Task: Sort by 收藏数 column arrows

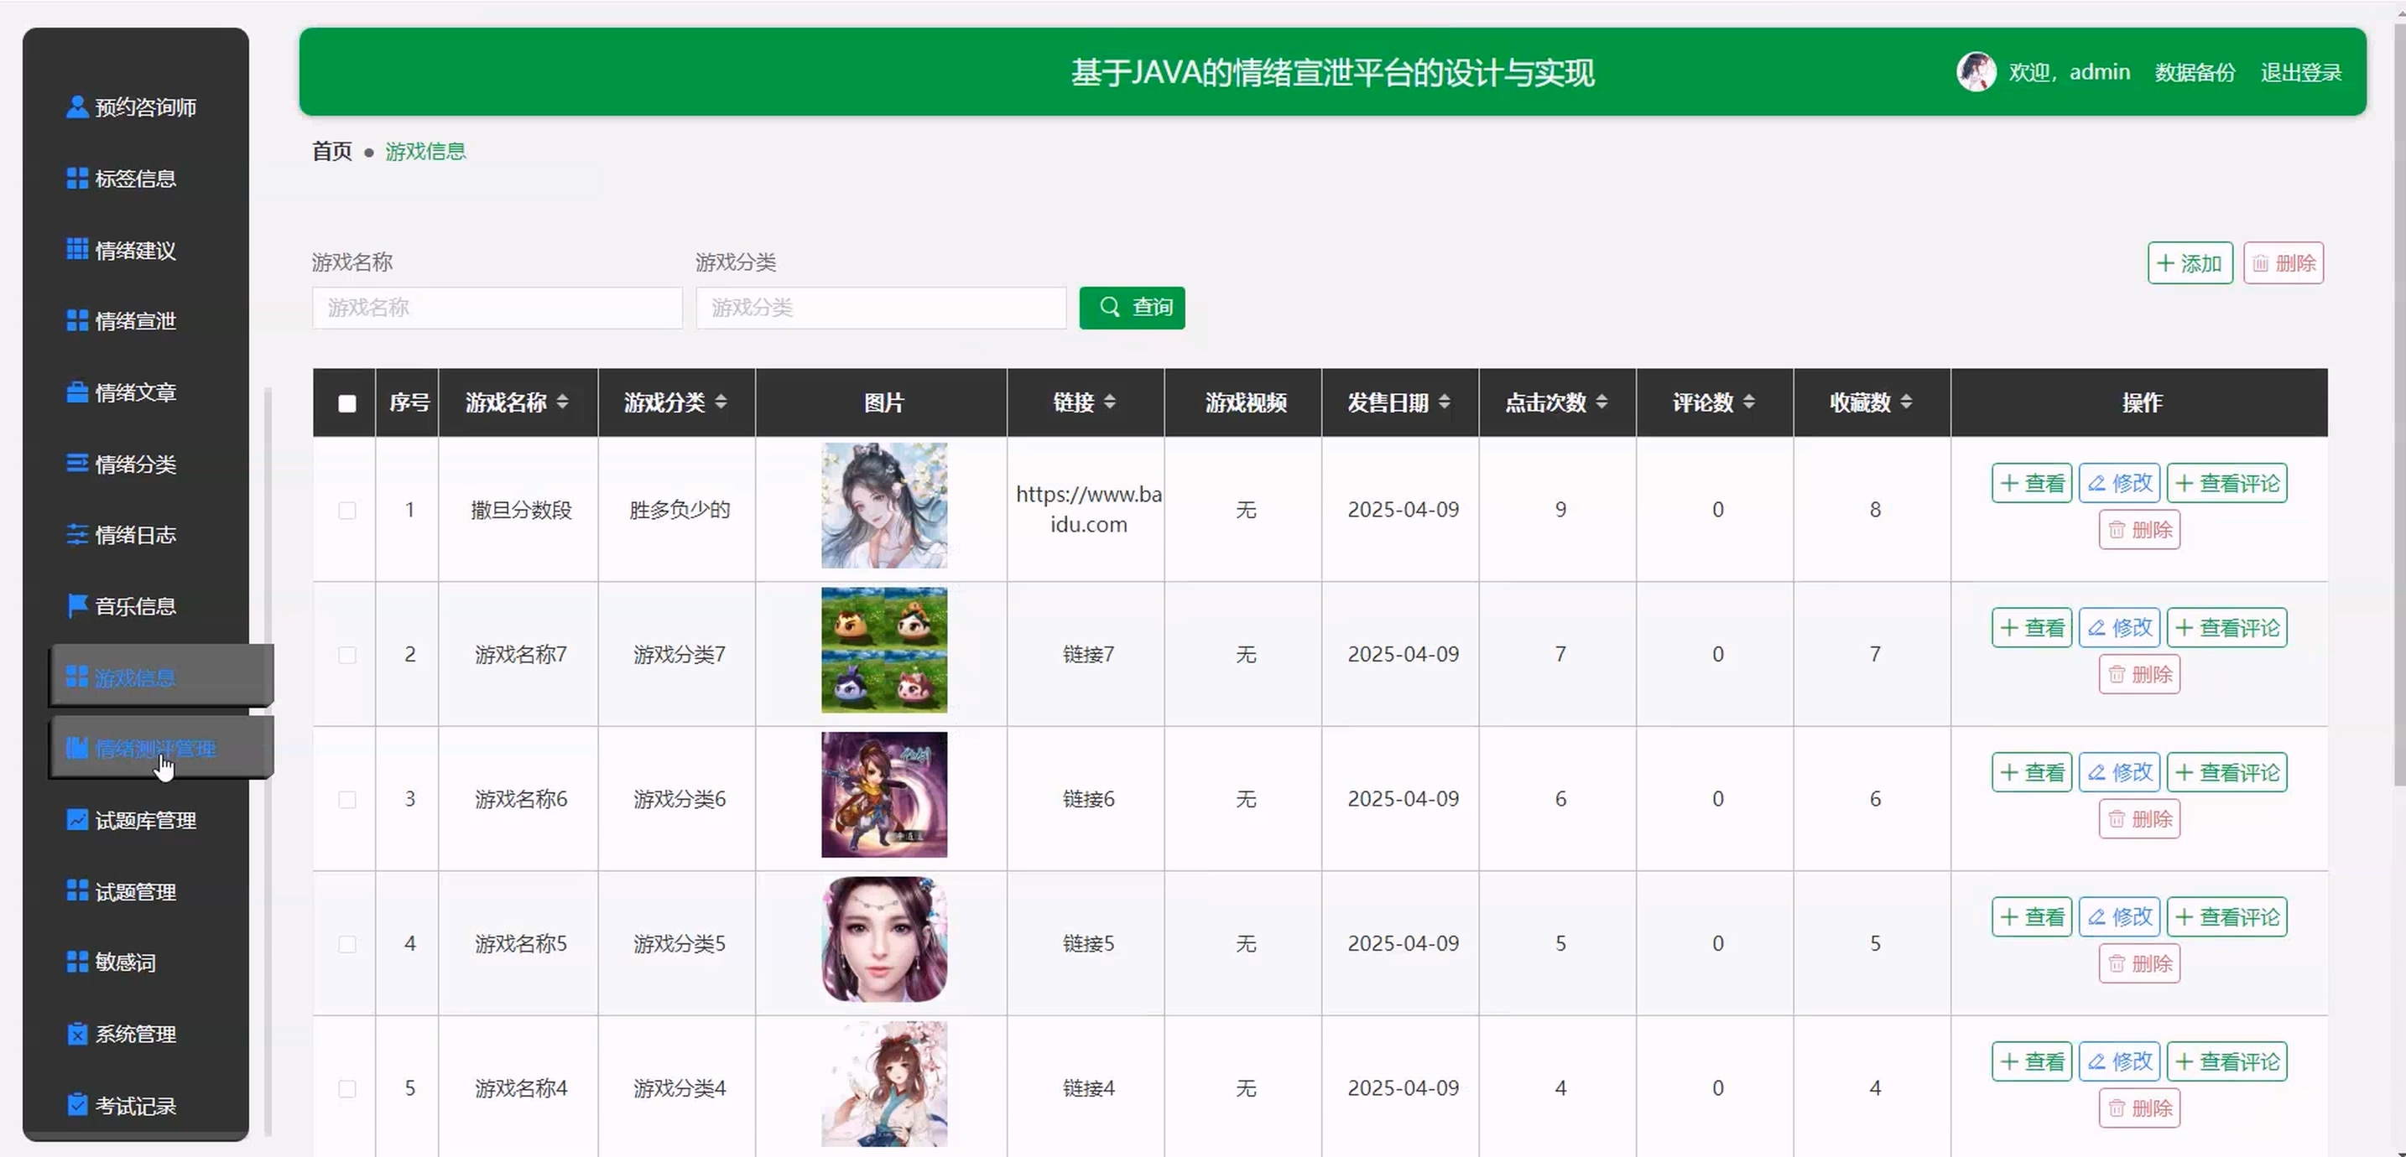Action: (x=1906, y=402)
